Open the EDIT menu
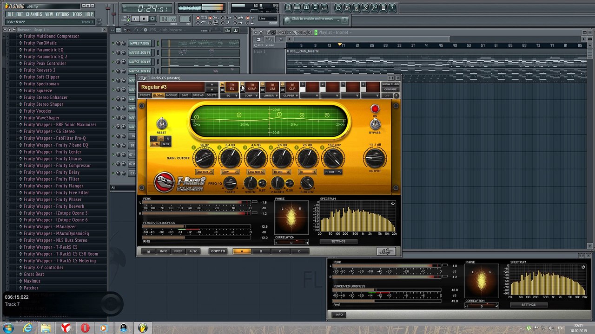The image size is (595, 334). tap(20, 14)
